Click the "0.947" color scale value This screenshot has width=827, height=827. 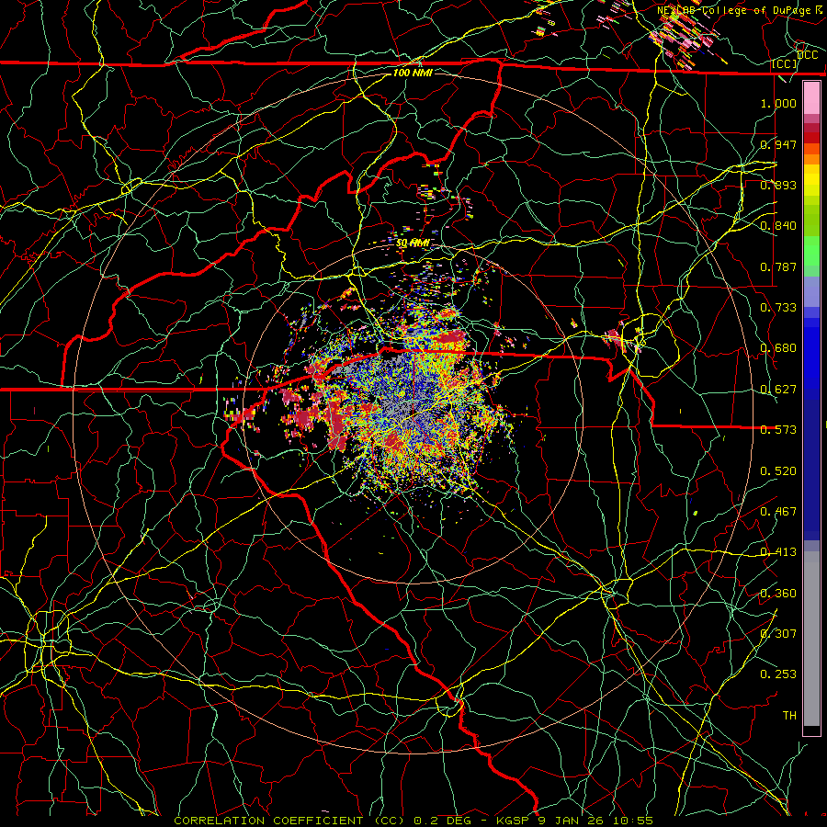(778, 144)
